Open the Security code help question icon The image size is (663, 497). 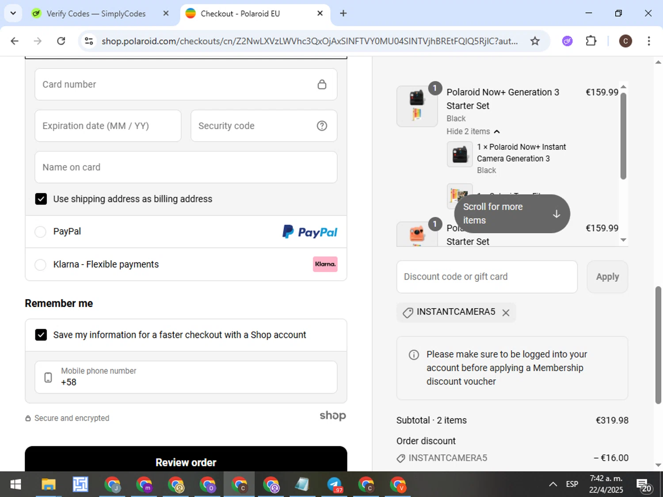[x=322, y=126]
